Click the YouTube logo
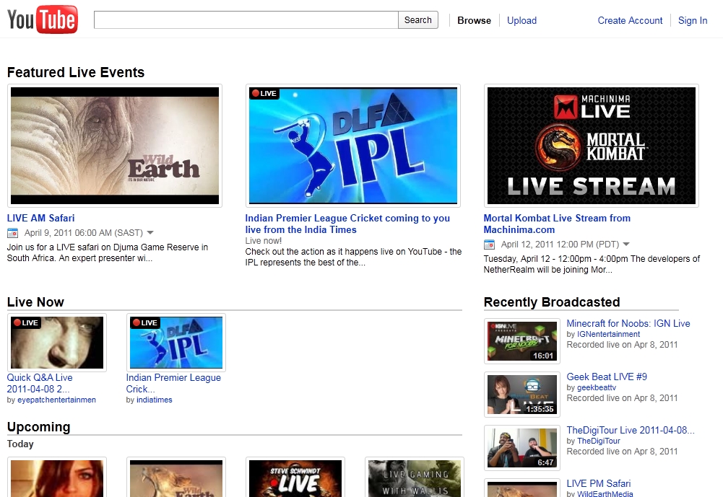The image size is (723, 497). tap(43, 19)
